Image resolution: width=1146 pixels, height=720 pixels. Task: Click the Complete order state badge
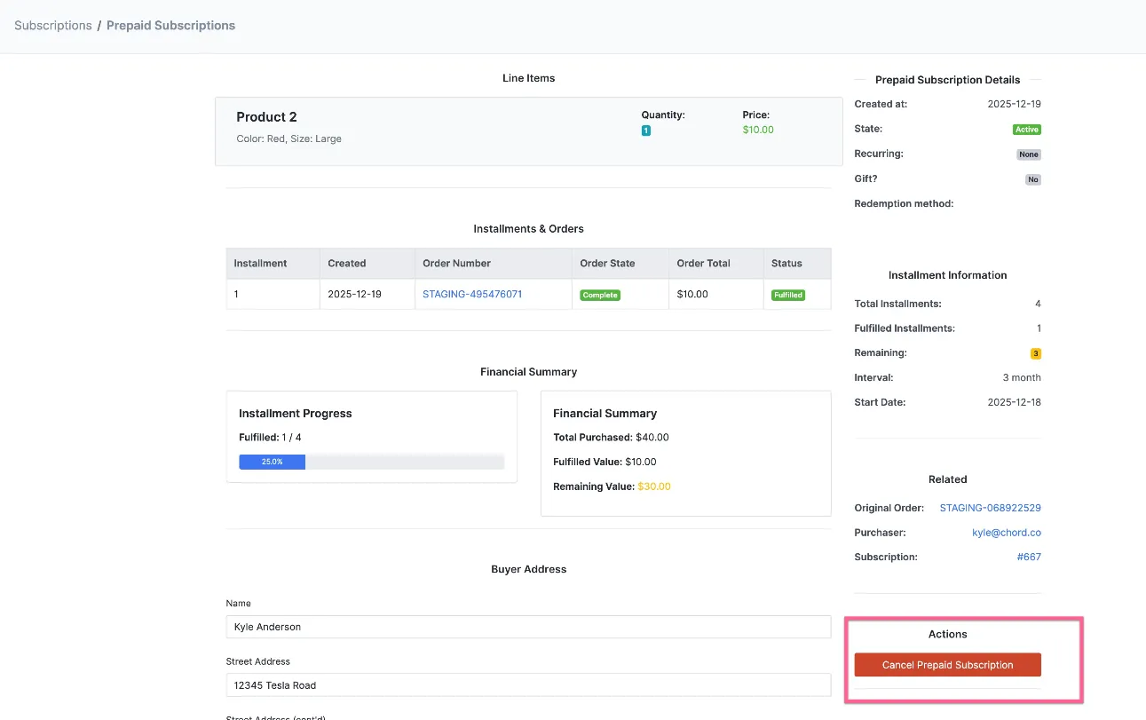600,295
